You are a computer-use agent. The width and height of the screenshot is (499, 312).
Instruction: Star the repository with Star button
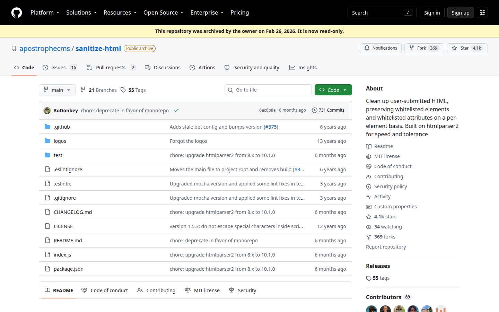click(467, 48)
